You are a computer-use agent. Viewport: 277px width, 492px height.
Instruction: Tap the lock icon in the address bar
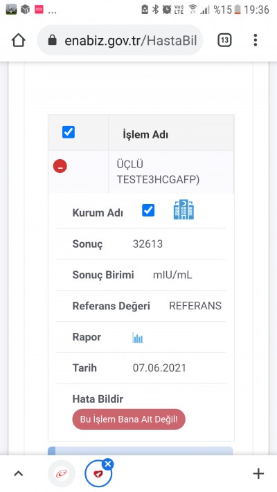point(52,40)
